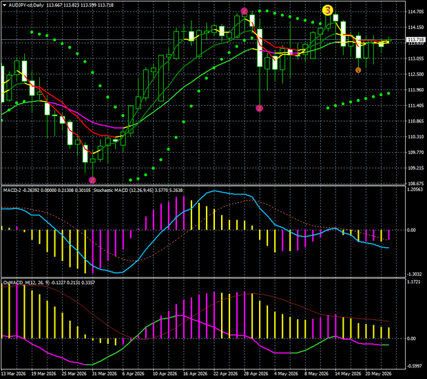Click the AUDJPY-cd,Daily chart title text
The image size is (427, 379).
coord(26,6)
